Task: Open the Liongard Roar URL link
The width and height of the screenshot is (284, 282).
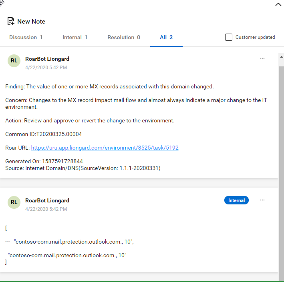Action: (x=105, y=148)
